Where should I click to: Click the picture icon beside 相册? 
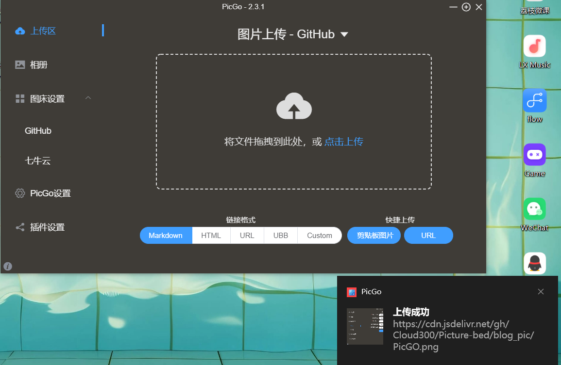click(20, 64)
